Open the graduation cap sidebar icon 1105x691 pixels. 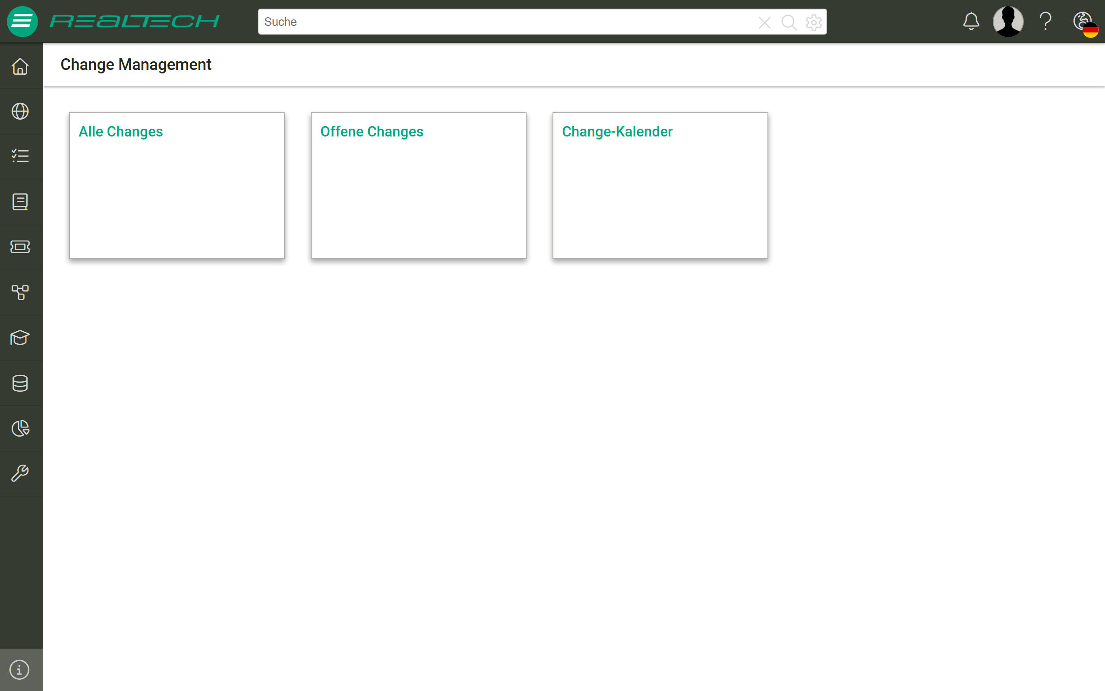[20, 338]
